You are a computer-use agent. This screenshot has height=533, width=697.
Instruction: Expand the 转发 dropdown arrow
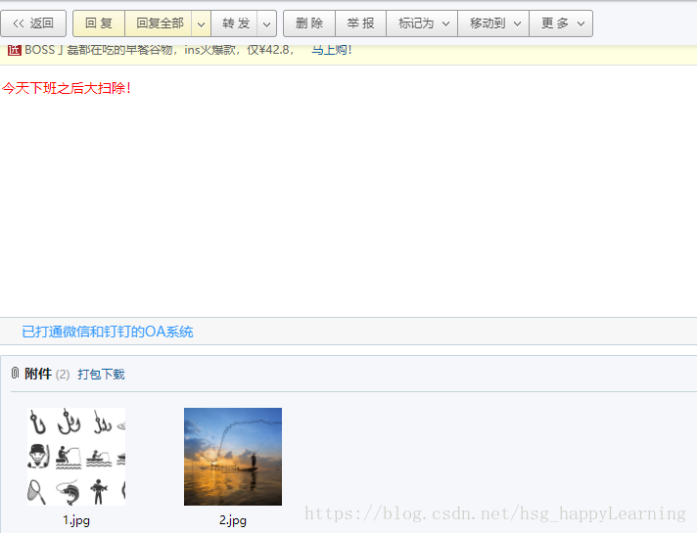point(266,23)
